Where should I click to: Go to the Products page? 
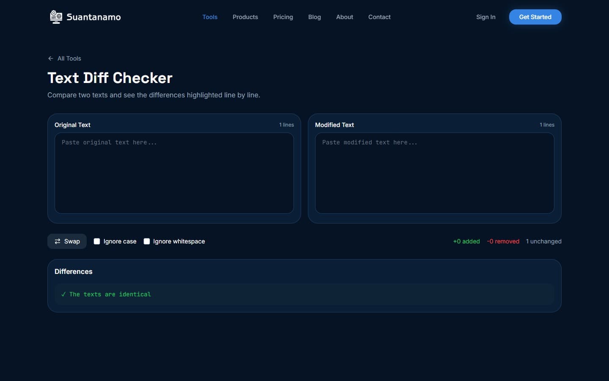tap(245, 17)
